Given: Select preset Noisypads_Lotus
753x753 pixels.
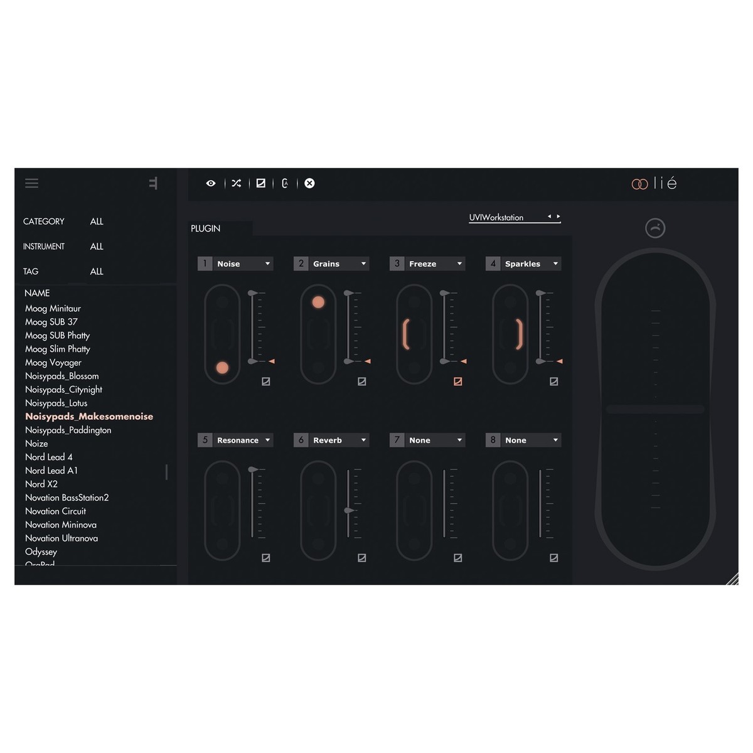Looking at the screenshot, I should coord(56,403).
